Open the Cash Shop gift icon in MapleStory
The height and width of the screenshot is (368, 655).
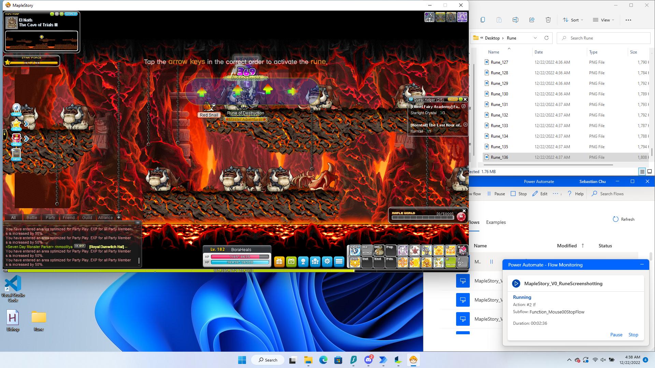tap(279, 261)
